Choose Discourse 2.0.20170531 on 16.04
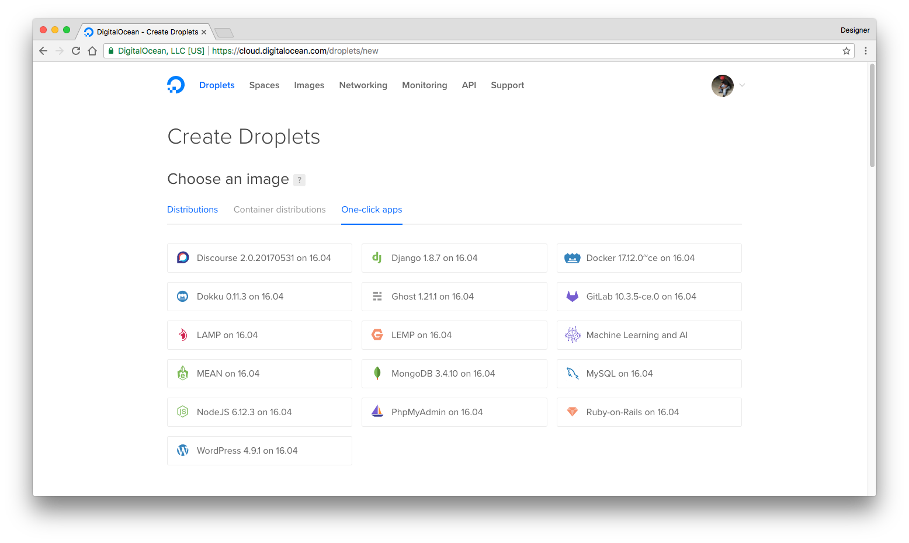The width and height of the screenshot is (909, 543). click(x=259, y=258)
